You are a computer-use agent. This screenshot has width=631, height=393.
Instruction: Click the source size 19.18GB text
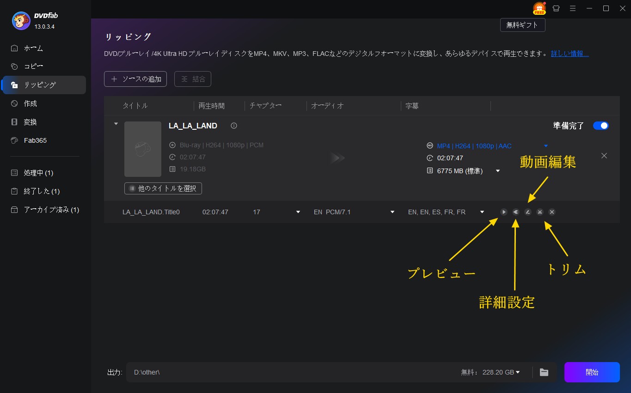[x=193, y=169]
